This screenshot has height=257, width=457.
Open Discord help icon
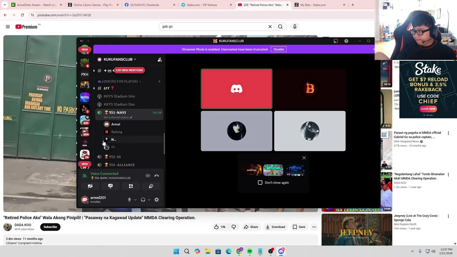(346, 41)
